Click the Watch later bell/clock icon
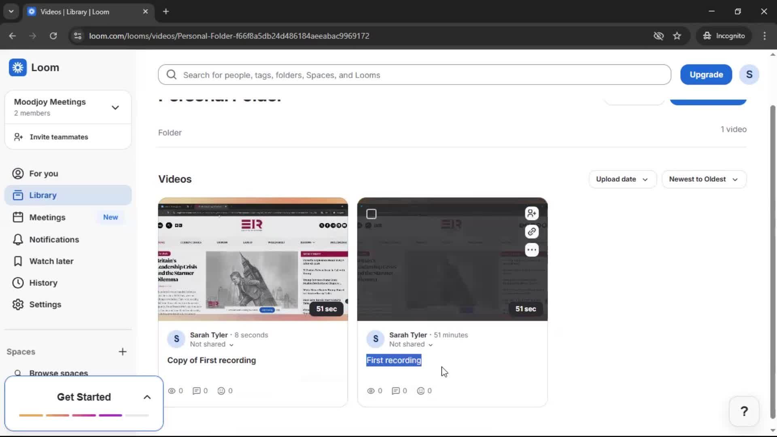 [x=18, y=261]
